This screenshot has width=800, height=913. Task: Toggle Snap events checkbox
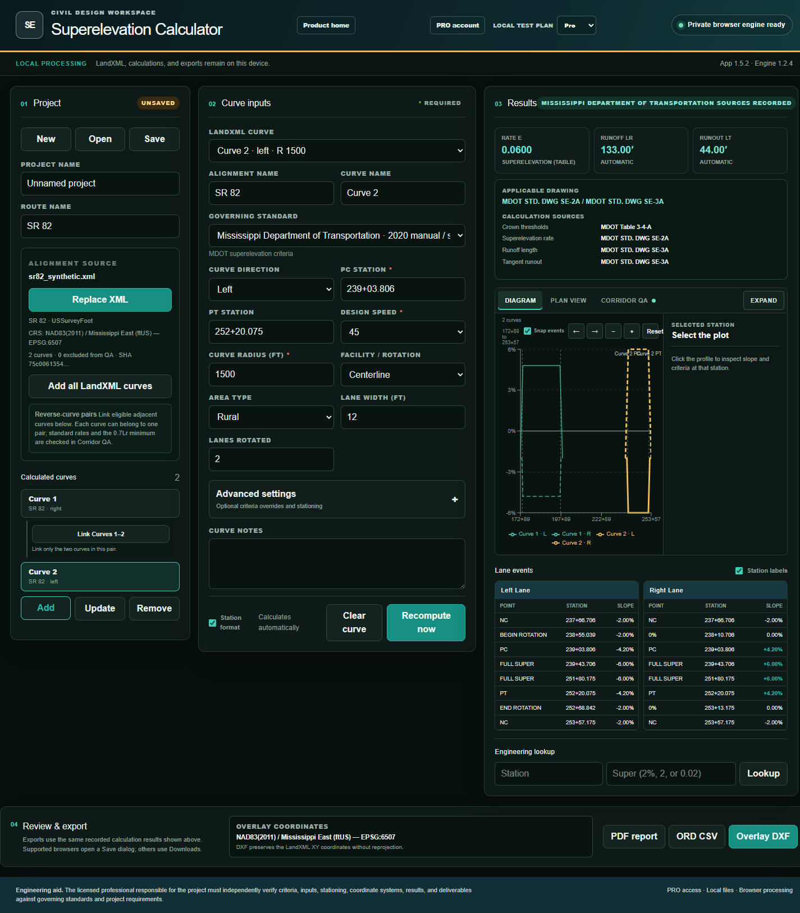(527, 331)
